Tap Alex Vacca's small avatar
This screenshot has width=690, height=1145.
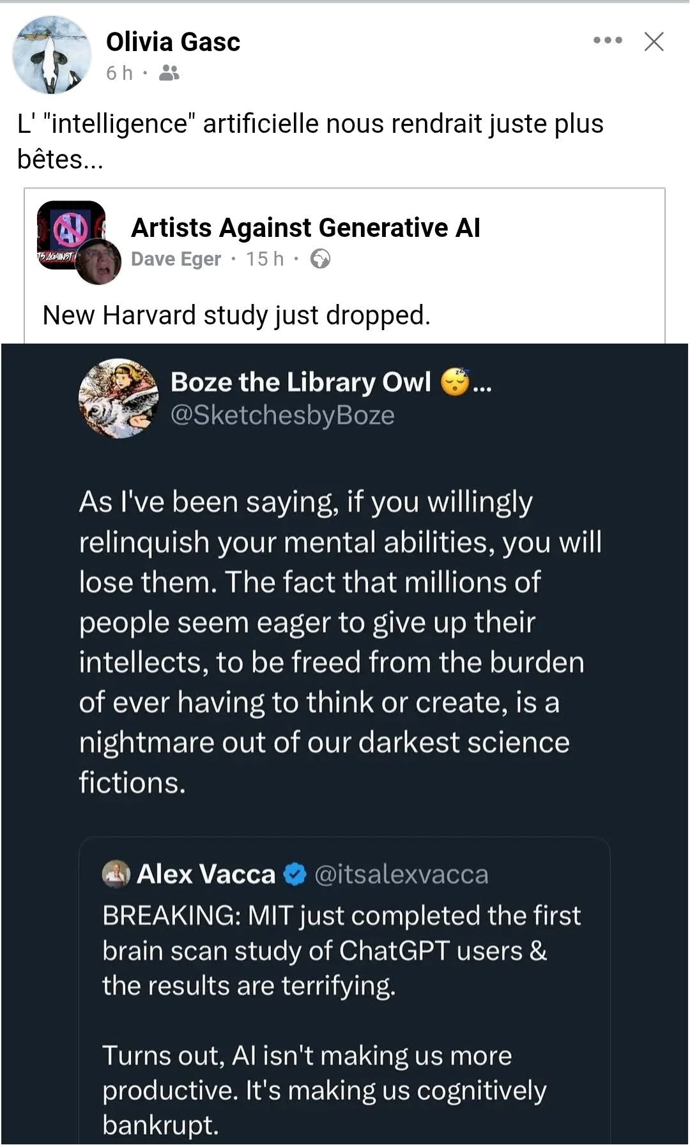[x=116, y=874]
